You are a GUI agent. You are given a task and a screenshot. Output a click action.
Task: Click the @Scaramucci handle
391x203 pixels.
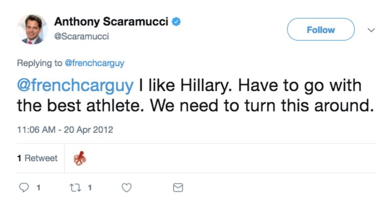coord(81,37)
